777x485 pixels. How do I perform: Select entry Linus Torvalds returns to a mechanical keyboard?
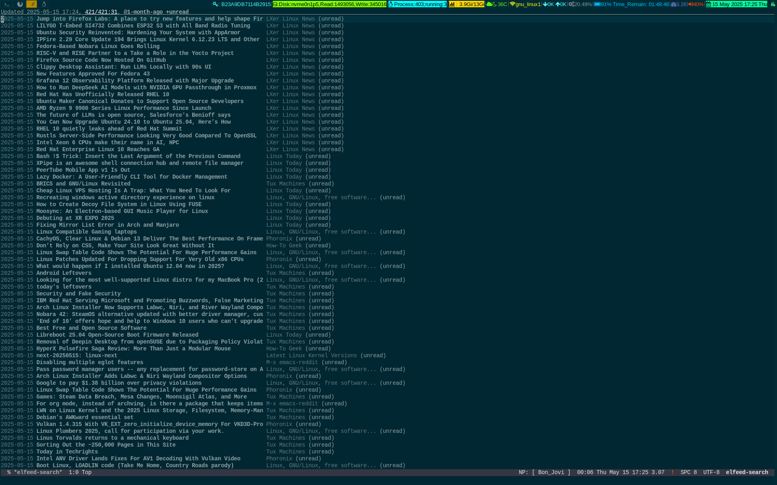pos(113,438)
